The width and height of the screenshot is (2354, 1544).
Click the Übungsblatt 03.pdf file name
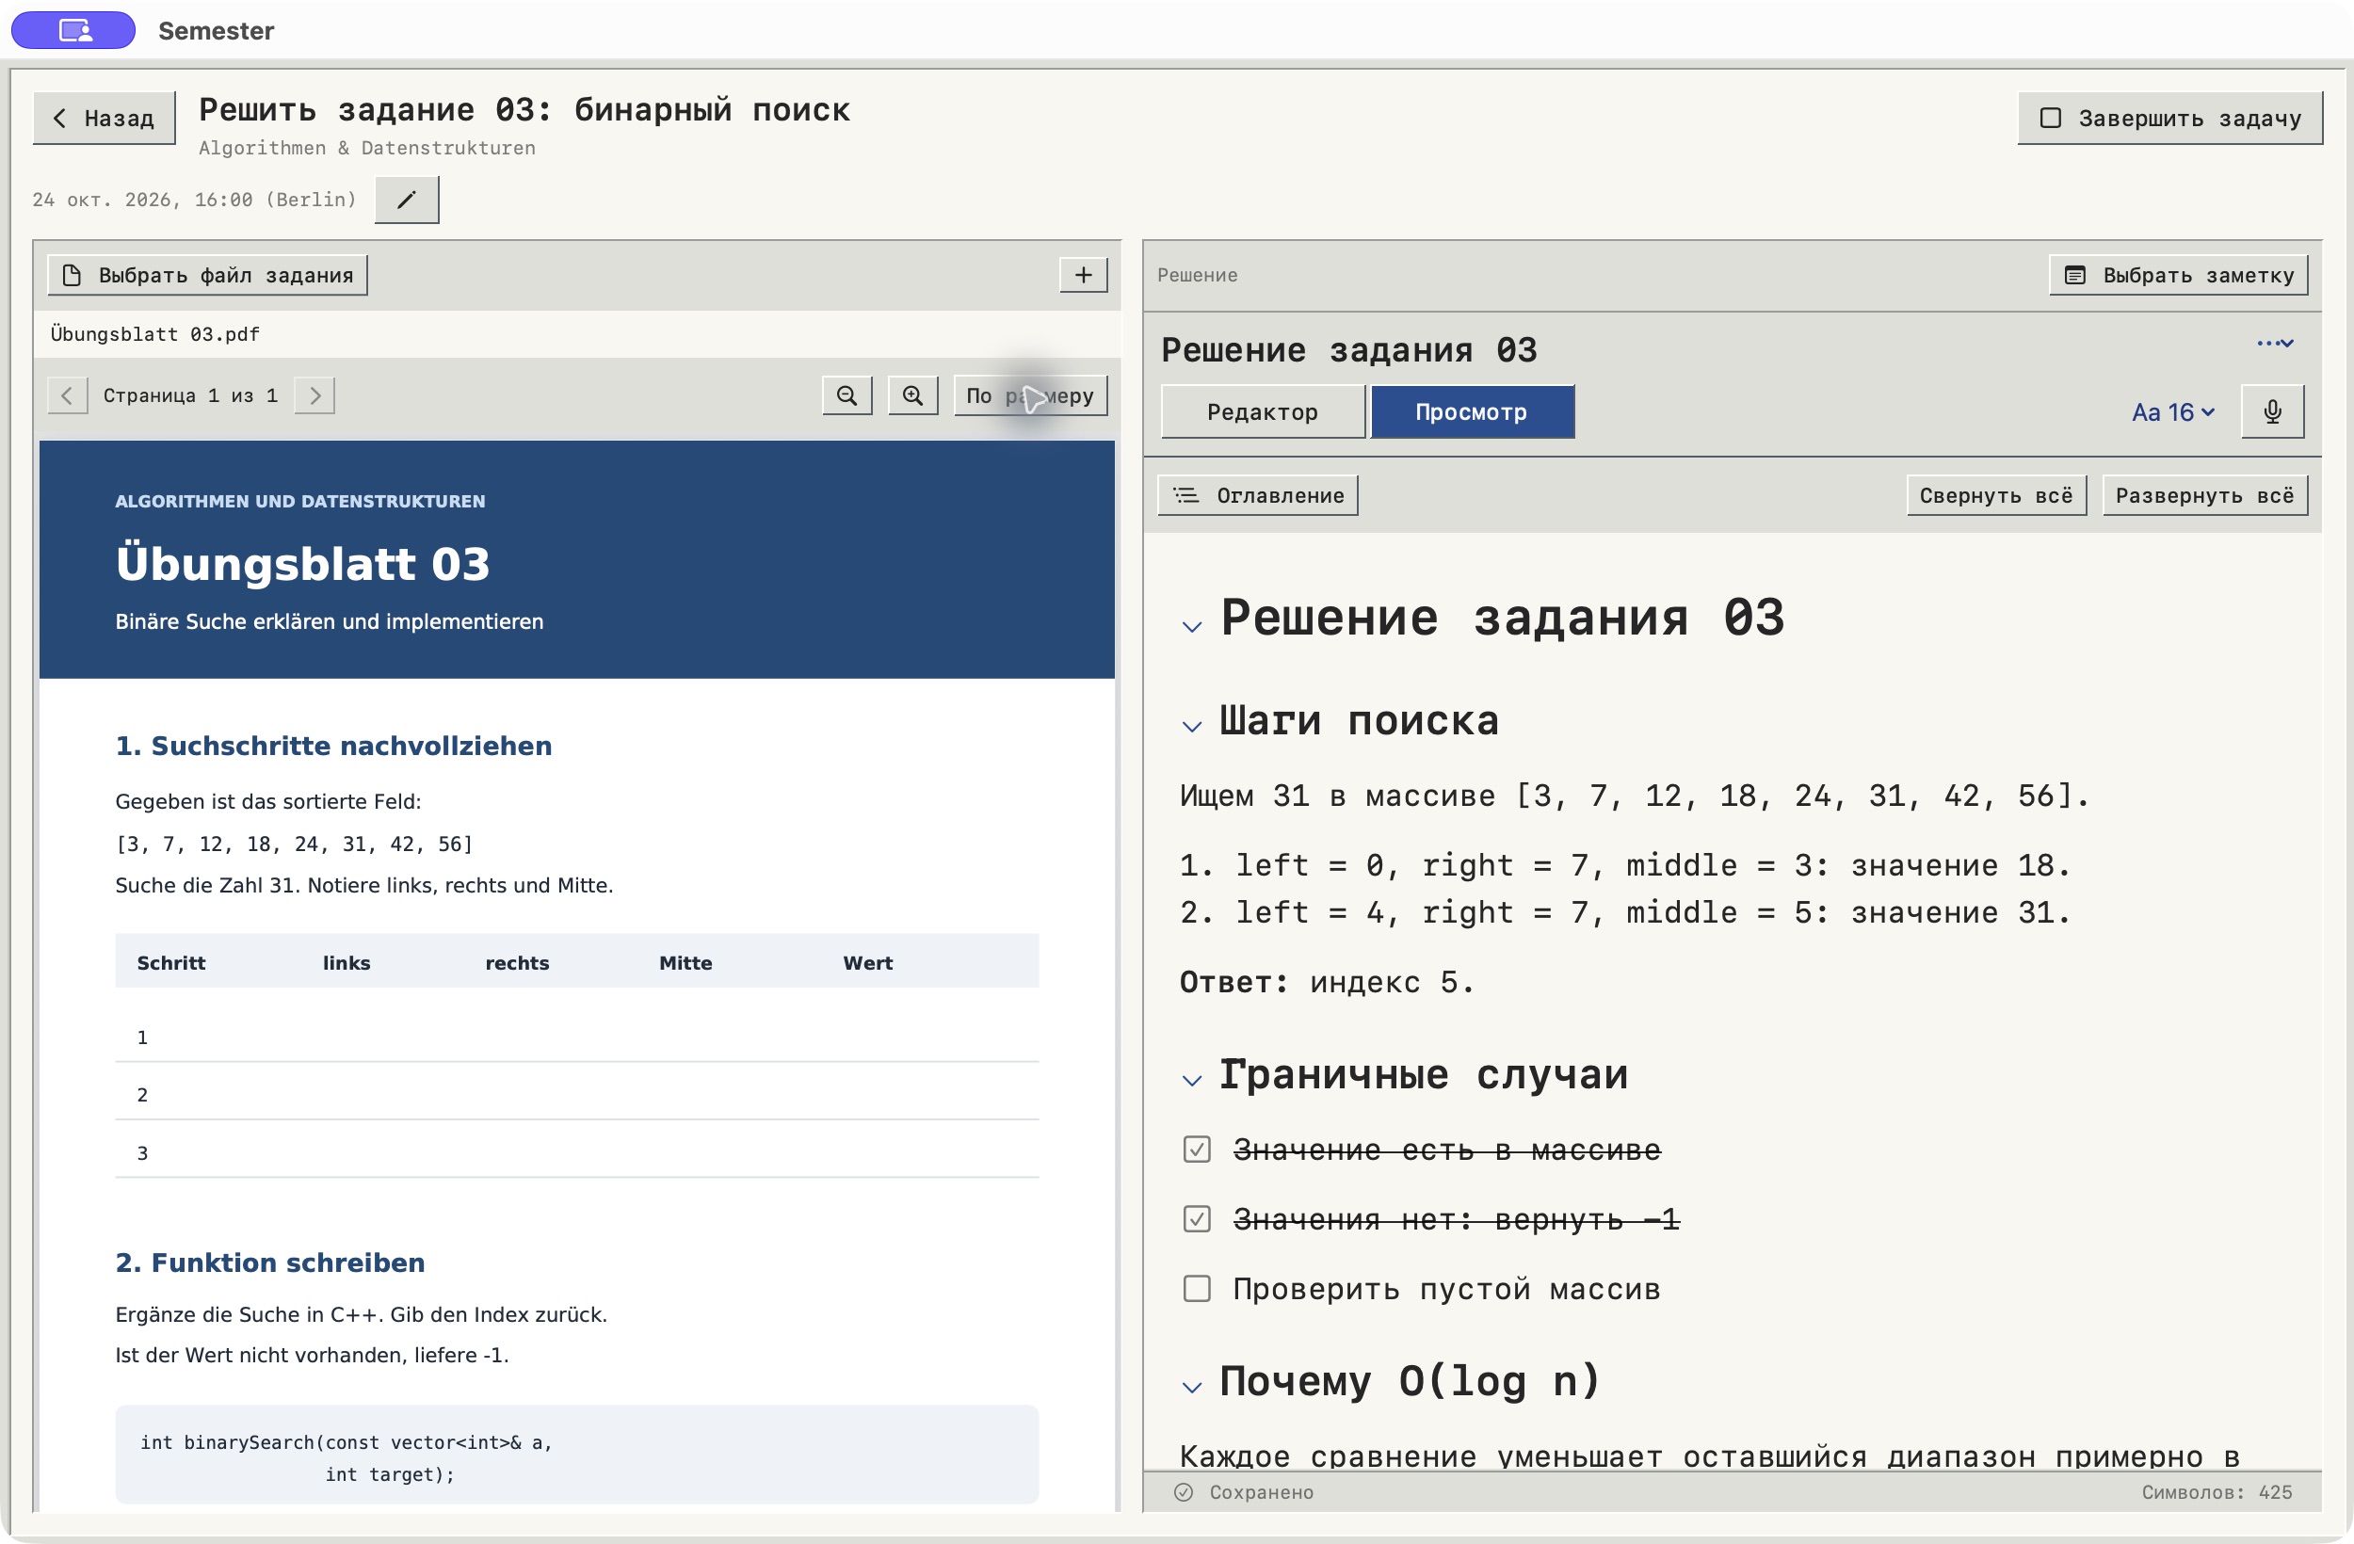pos(155,334)
